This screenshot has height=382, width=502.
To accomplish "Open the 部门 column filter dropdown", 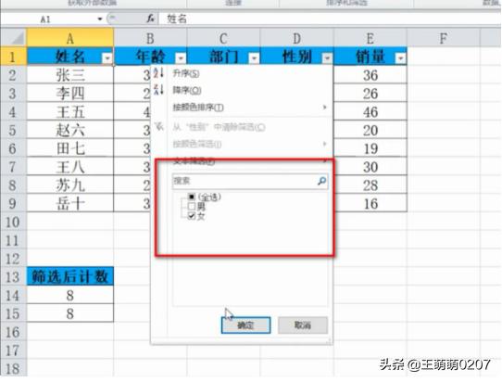I will [254, 58].
